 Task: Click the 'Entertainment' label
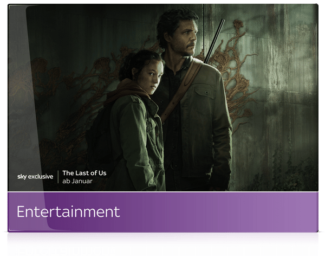pyautogui.click(x=68, y=211)
